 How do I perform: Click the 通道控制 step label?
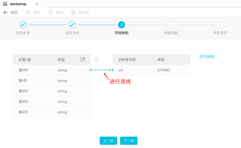[171, 33]
